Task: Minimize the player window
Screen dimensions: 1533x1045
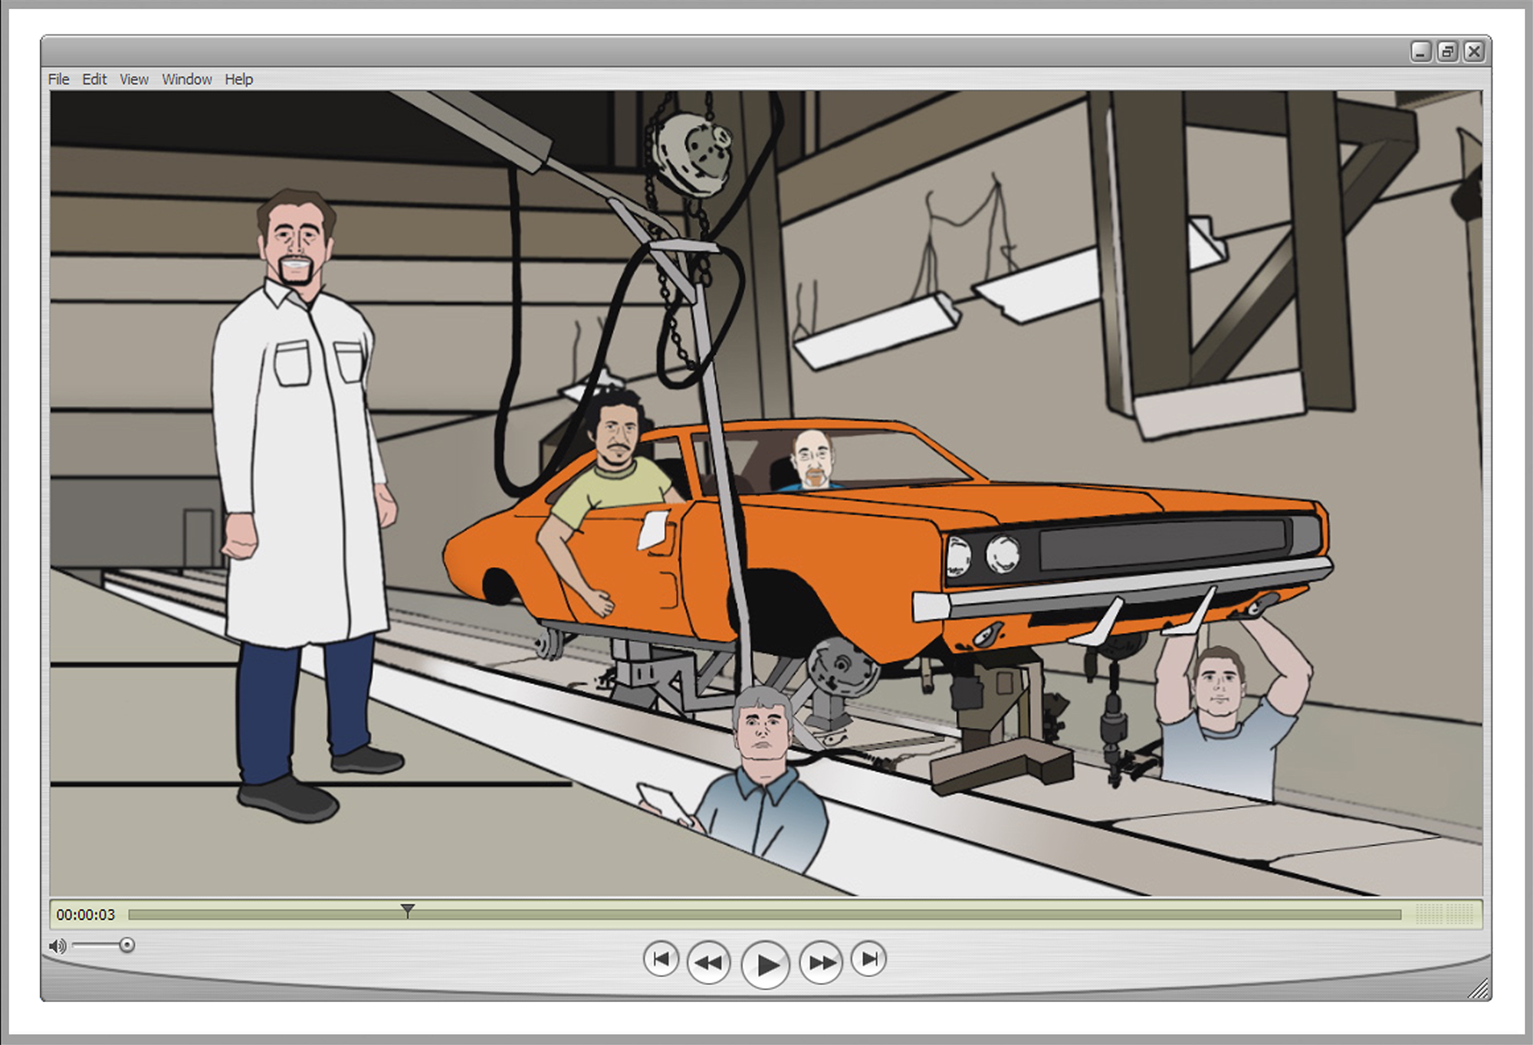Action: 1420,51
